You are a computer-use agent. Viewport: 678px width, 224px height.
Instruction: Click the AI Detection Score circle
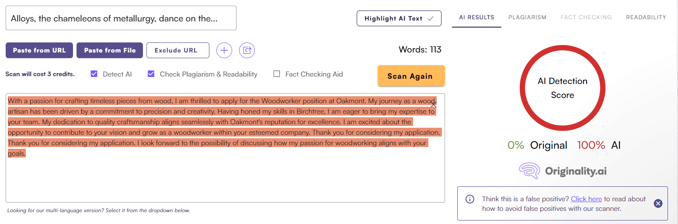point(563,88)
